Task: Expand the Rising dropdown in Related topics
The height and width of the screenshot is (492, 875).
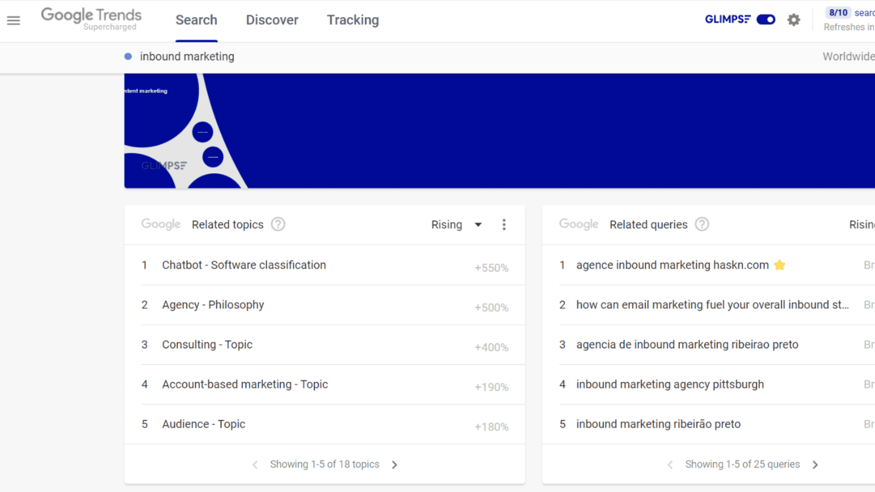Action: [457, 224]
